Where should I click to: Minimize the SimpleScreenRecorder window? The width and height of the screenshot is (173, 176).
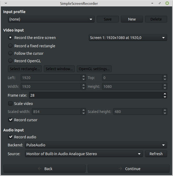point(152,3)
